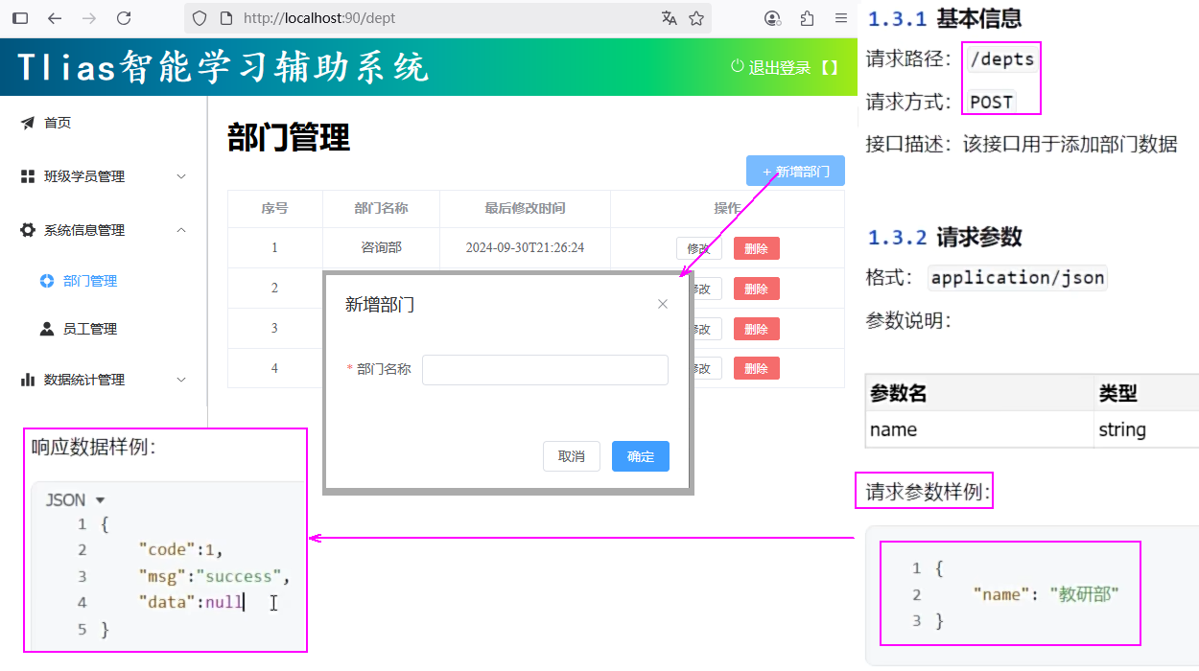This screenshot has height=671, width=1199.
Task: Click the 部门名称 input field
Action: point(545,369)
